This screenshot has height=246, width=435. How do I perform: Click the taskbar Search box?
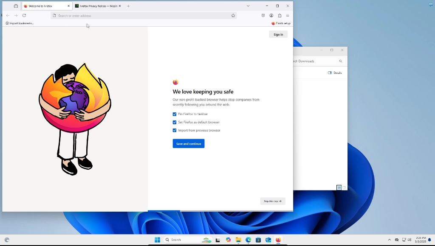tap(187, 240)
